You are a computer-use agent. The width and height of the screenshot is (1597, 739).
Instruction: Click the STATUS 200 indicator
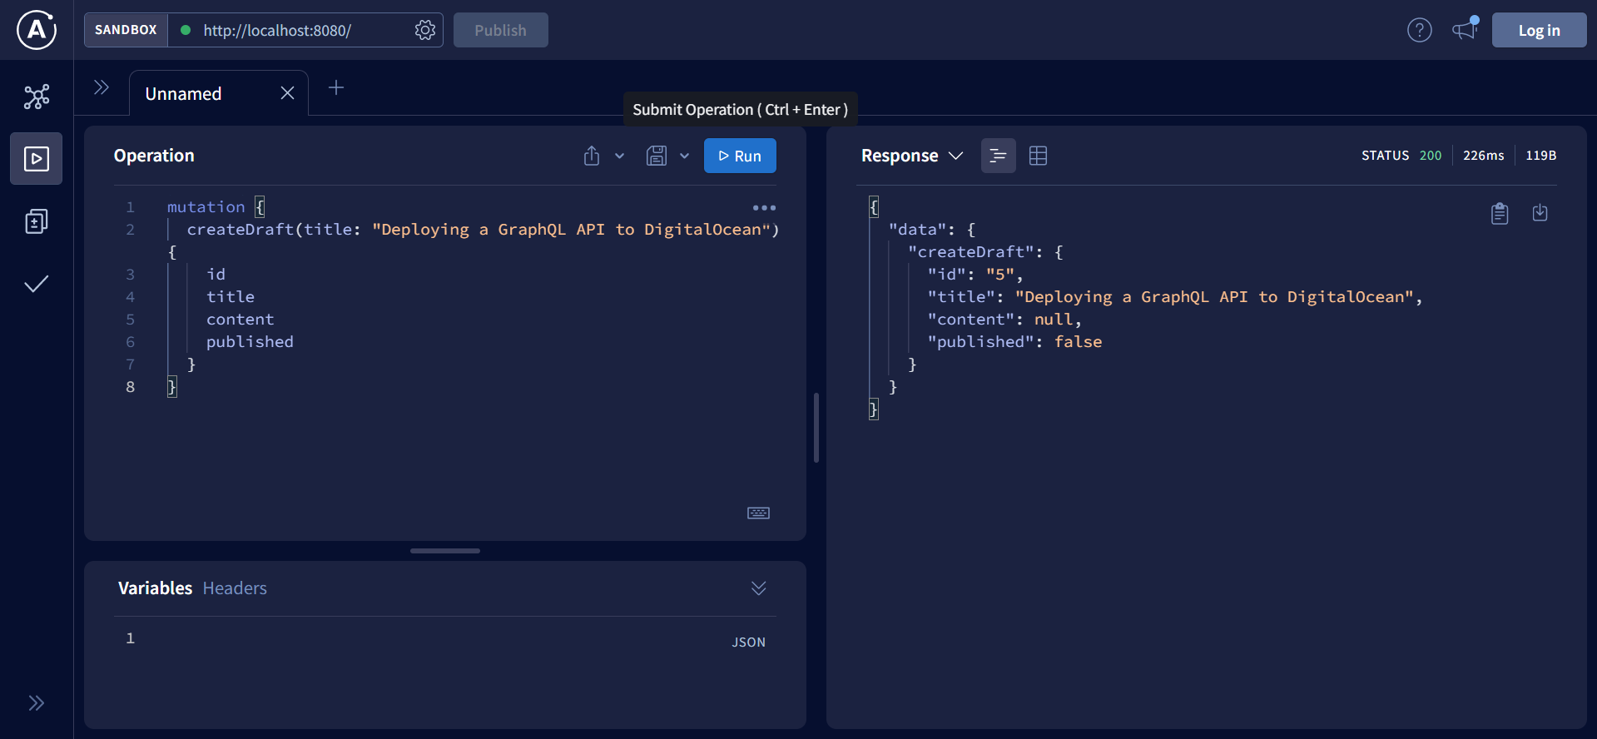pyautogui.click(x=1401, y=156)
